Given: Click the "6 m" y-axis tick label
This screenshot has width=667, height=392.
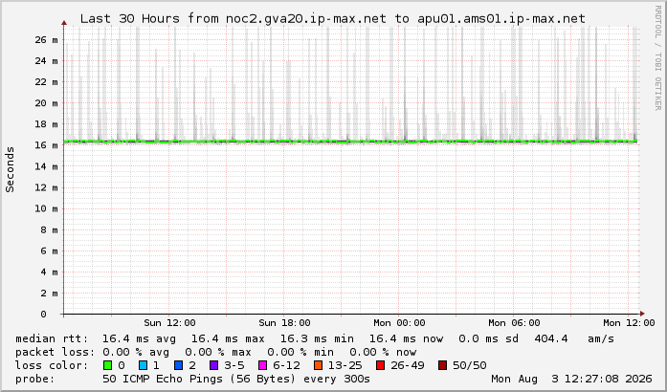Looking at the screenshot, I should click(50, 250).
